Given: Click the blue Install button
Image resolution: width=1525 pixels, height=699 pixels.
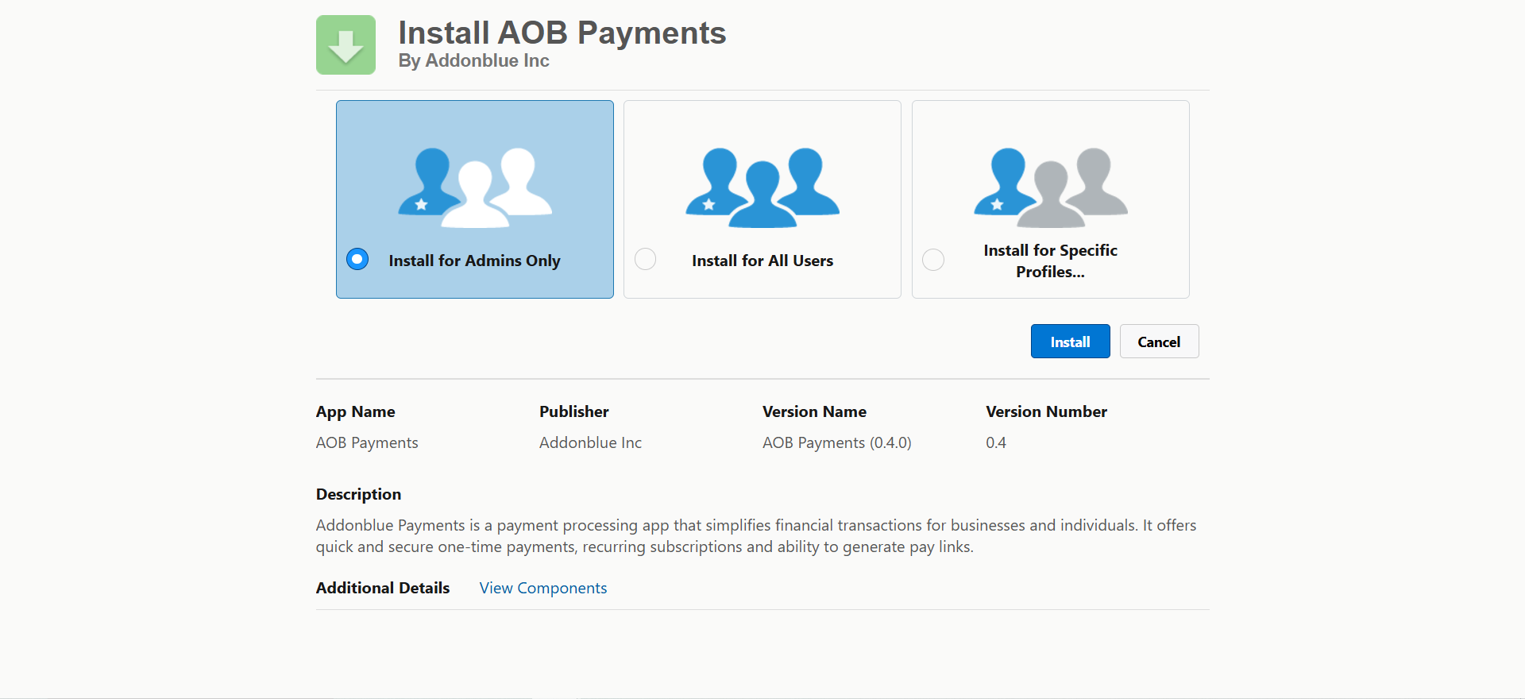Looking at the screenshot, I should click(1071, 342).
